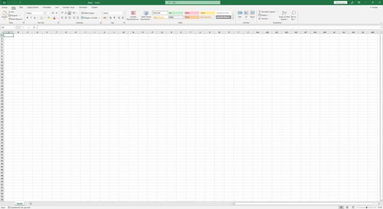Apply comma thousands separator style
The width and height of the screenshot is (383, 209).
coord(114,18)
